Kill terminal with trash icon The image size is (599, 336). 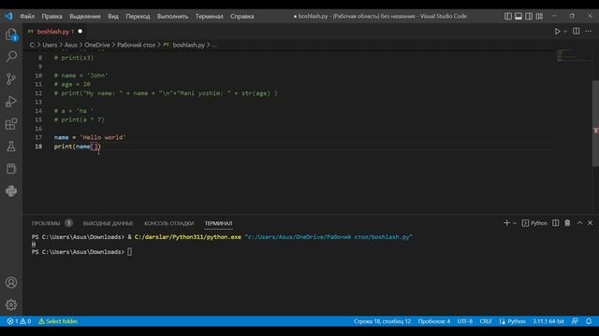coord(568,223)
